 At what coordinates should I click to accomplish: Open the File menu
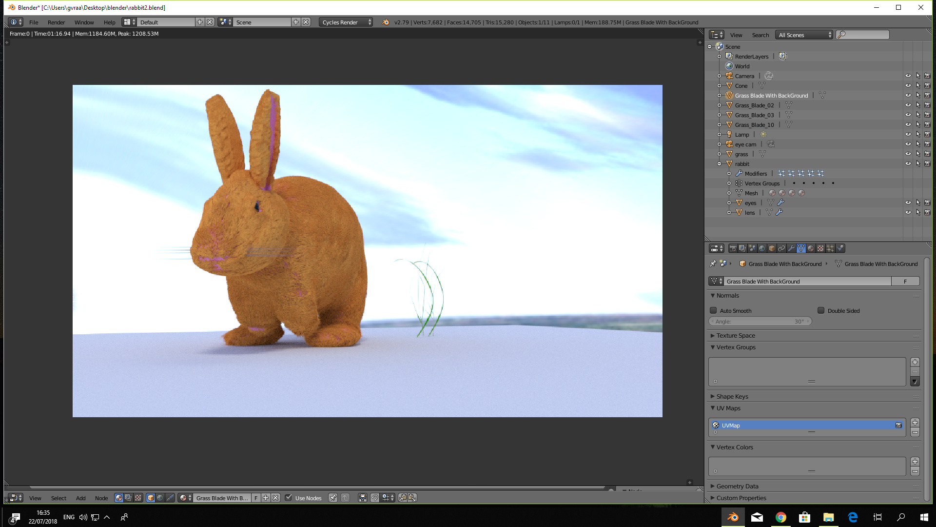tap(34, 22)
